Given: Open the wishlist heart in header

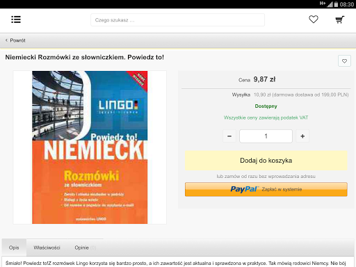Looking at the screenshot, I should point(314,19).
